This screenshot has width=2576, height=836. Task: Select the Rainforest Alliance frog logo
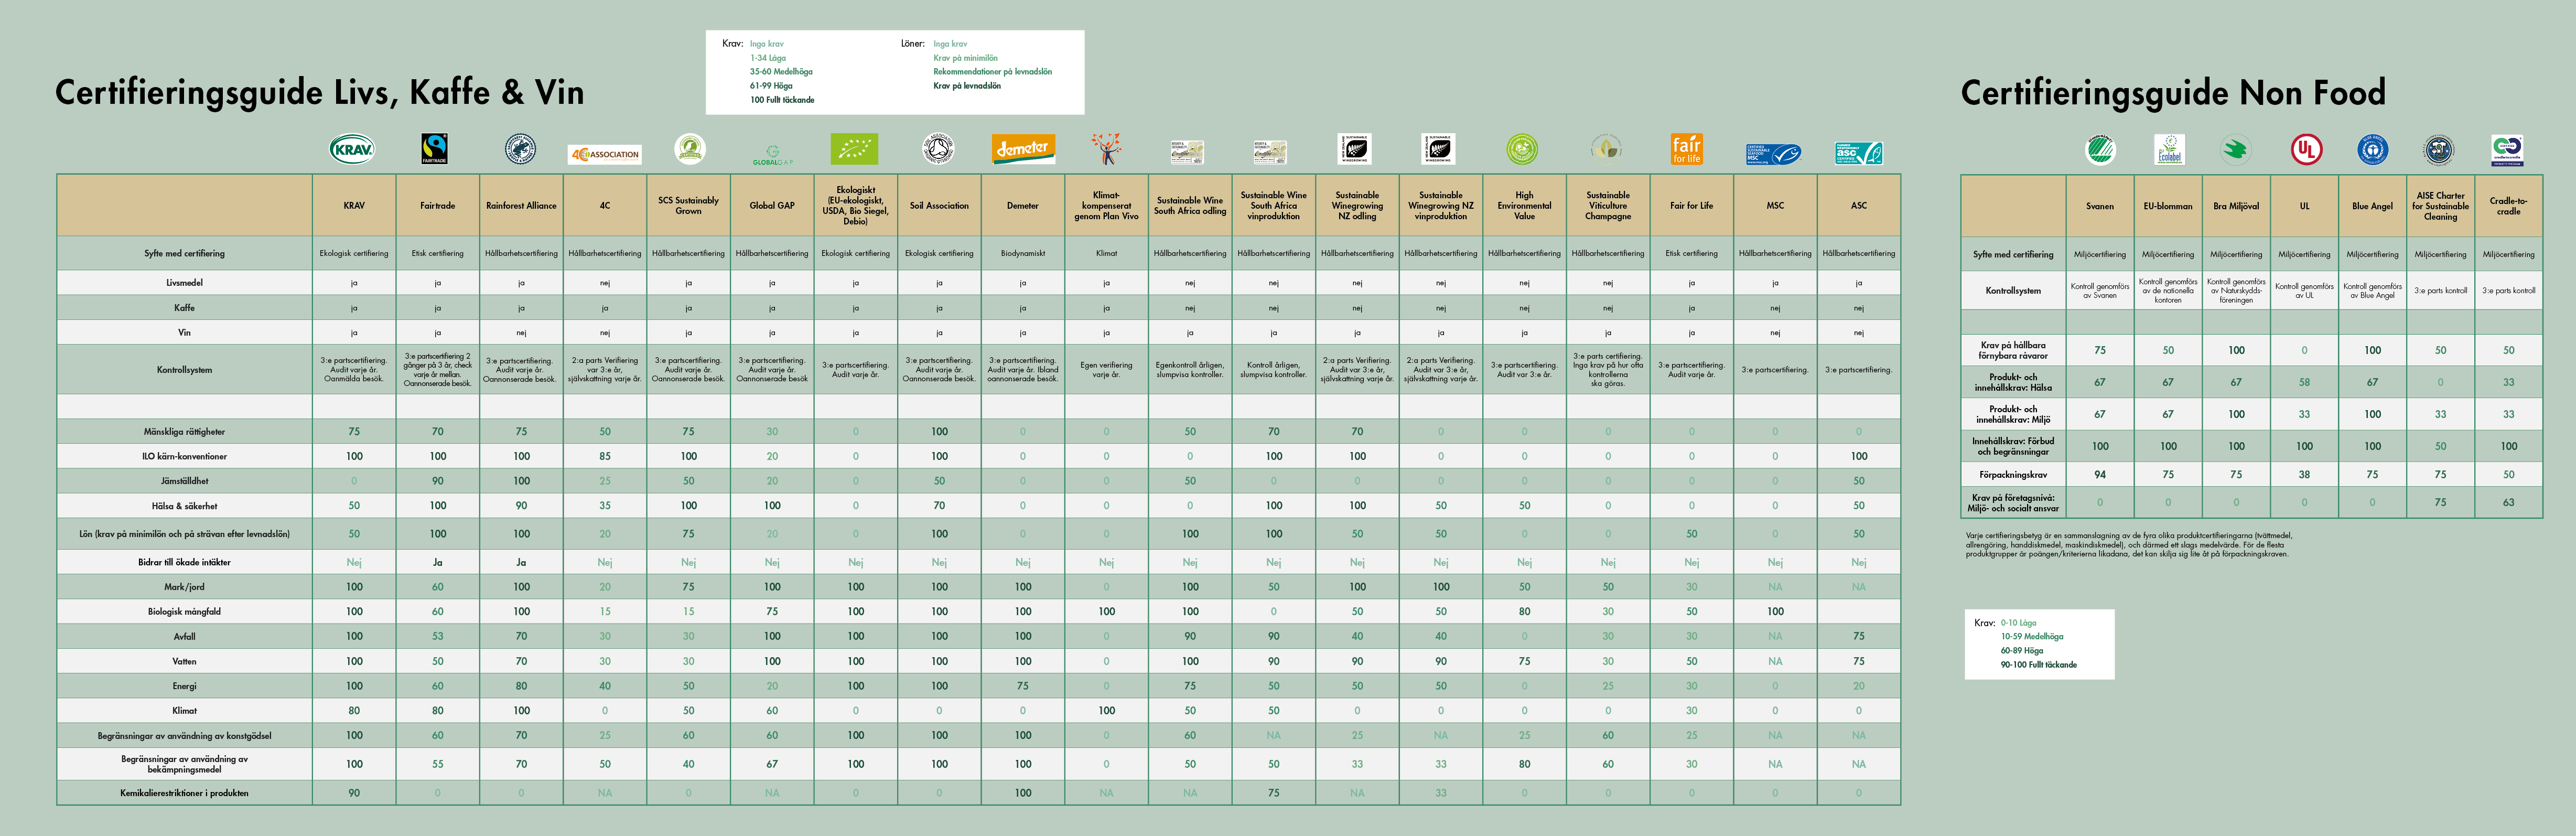point(520,149)
